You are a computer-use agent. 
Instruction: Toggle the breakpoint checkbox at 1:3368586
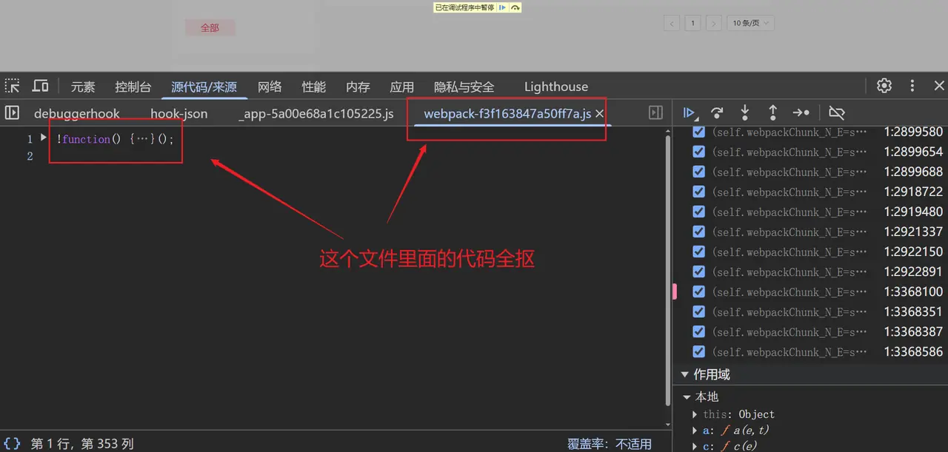pyautogui.click(x=698, y=351)
